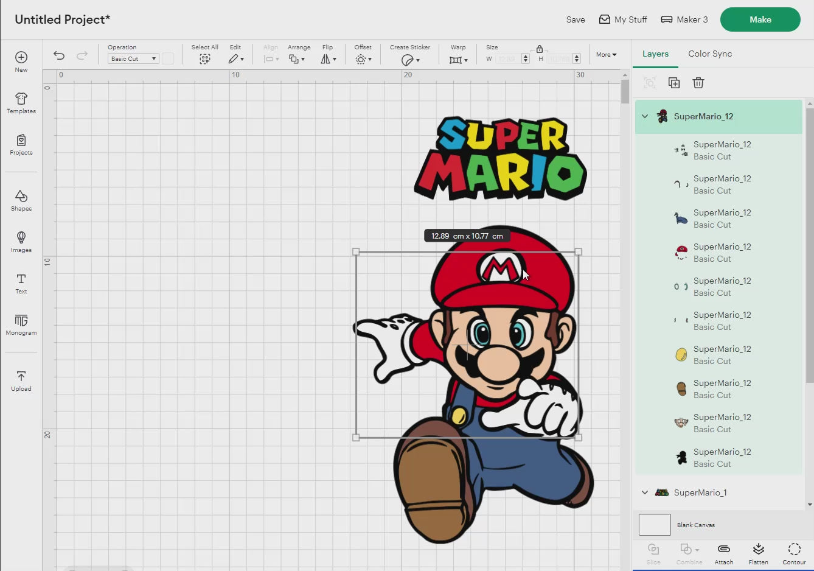814x571 pixels.
Task: Click the canvas vertical scrollbar
Action: point(625,91)
